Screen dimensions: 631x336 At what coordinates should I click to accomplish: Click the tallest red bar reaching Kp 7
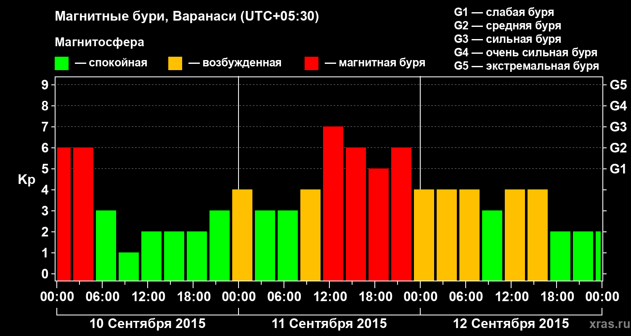(333, 203)
